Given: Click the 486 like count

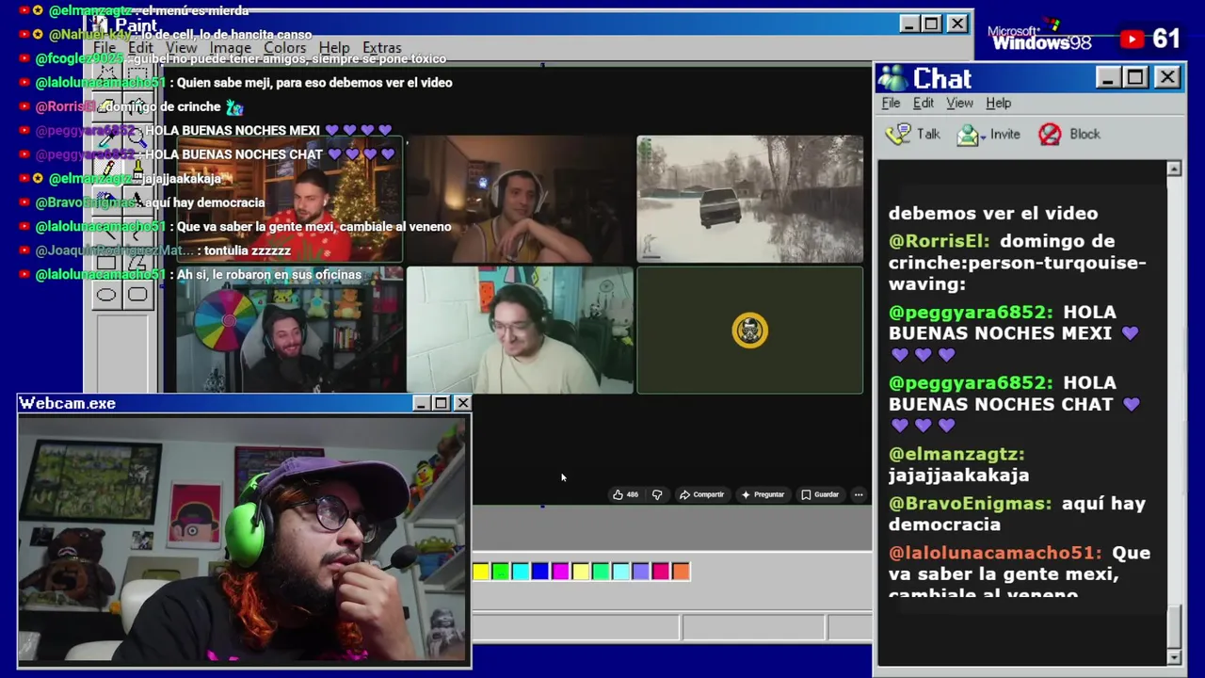Looking at the screenshot, I should point(633,494).
